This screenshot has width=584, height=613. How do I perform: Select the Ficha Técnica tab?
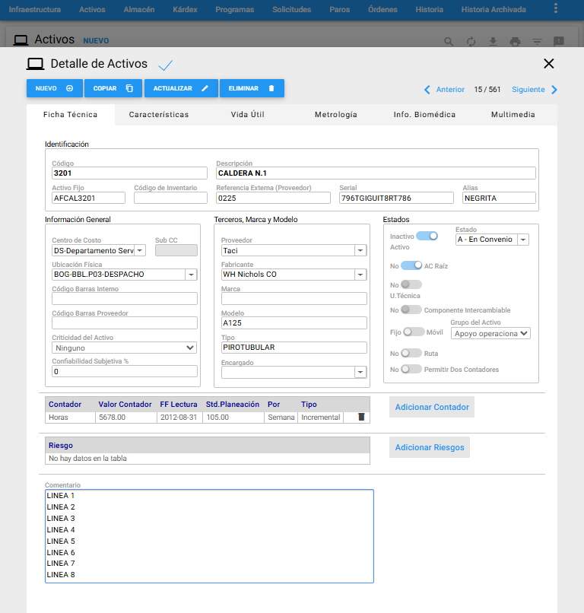[x=71, y=115]
